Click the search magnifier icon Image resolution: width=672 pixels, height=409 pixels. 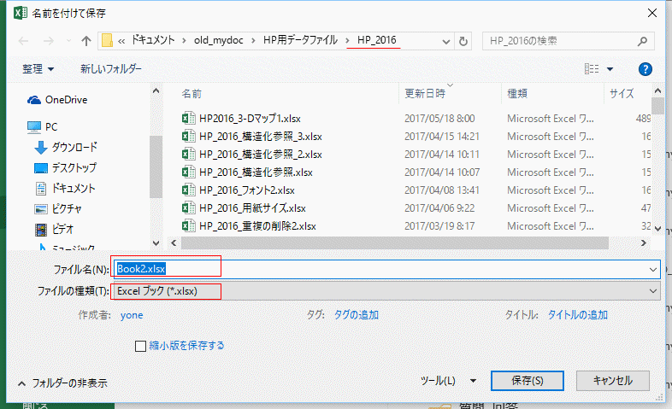(642, 41)
